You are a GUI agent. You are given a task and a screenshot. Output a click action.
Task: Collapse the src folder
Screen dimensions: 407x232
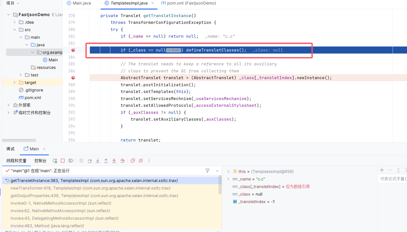[x=14, y=30]
